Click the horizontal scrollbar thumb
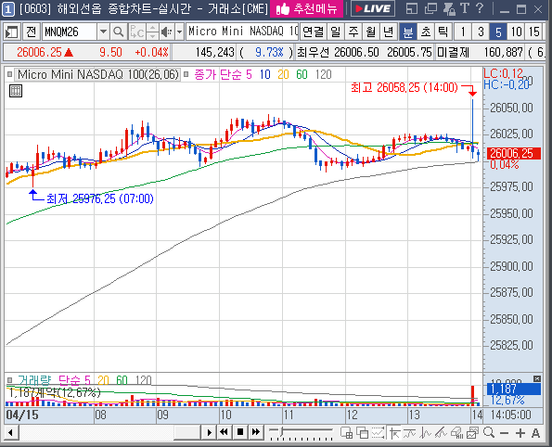Viewport: 552px width, 447px height. (x=187, y=432)
